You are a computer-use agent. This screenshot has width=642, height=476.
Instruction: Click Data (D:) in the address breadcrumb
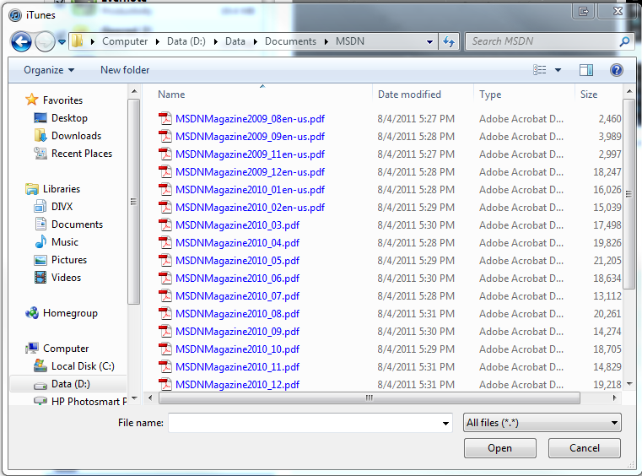(186, 41)
